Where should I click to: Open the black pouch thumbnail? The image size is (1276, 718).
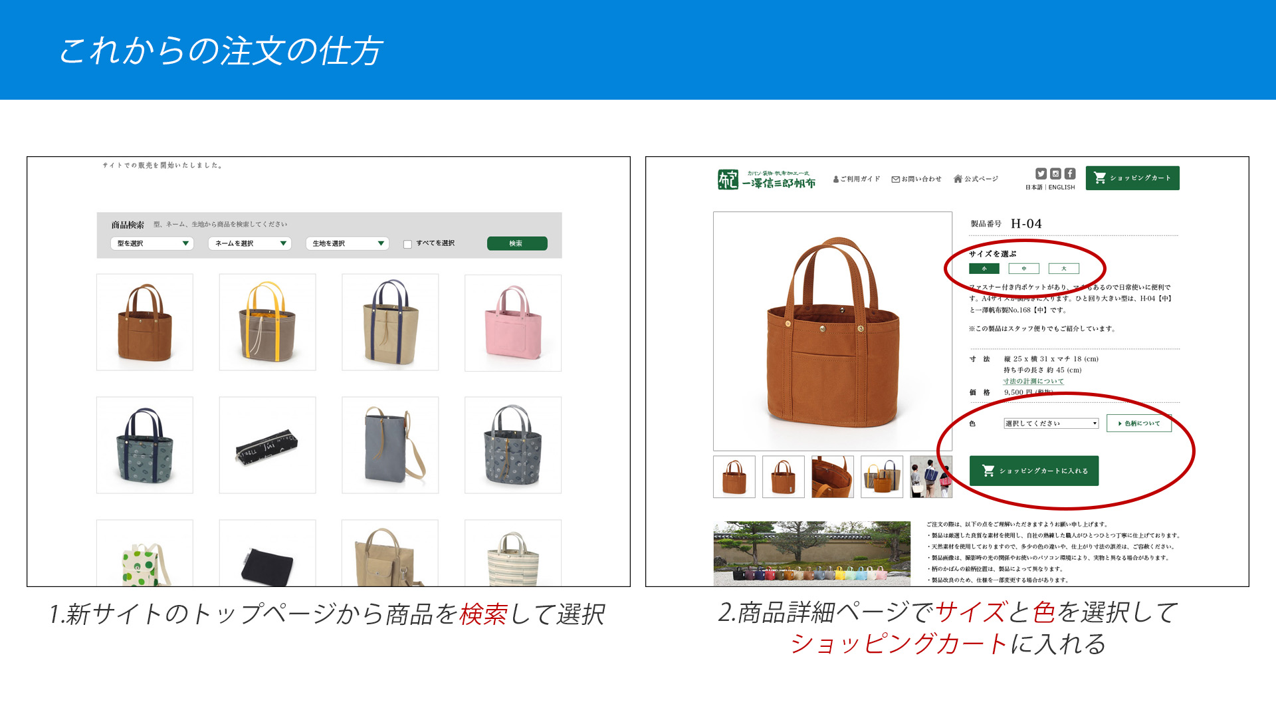pos(267,553)
